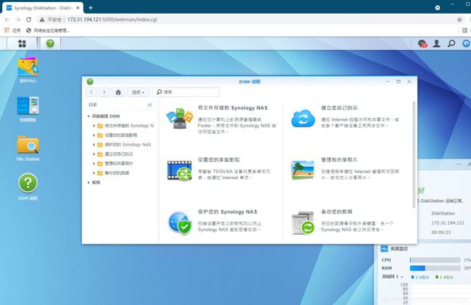The width and height of the screenshot is (471, 305).
Task: Click the beach photo card icon
Action: [x=303, y=170]
